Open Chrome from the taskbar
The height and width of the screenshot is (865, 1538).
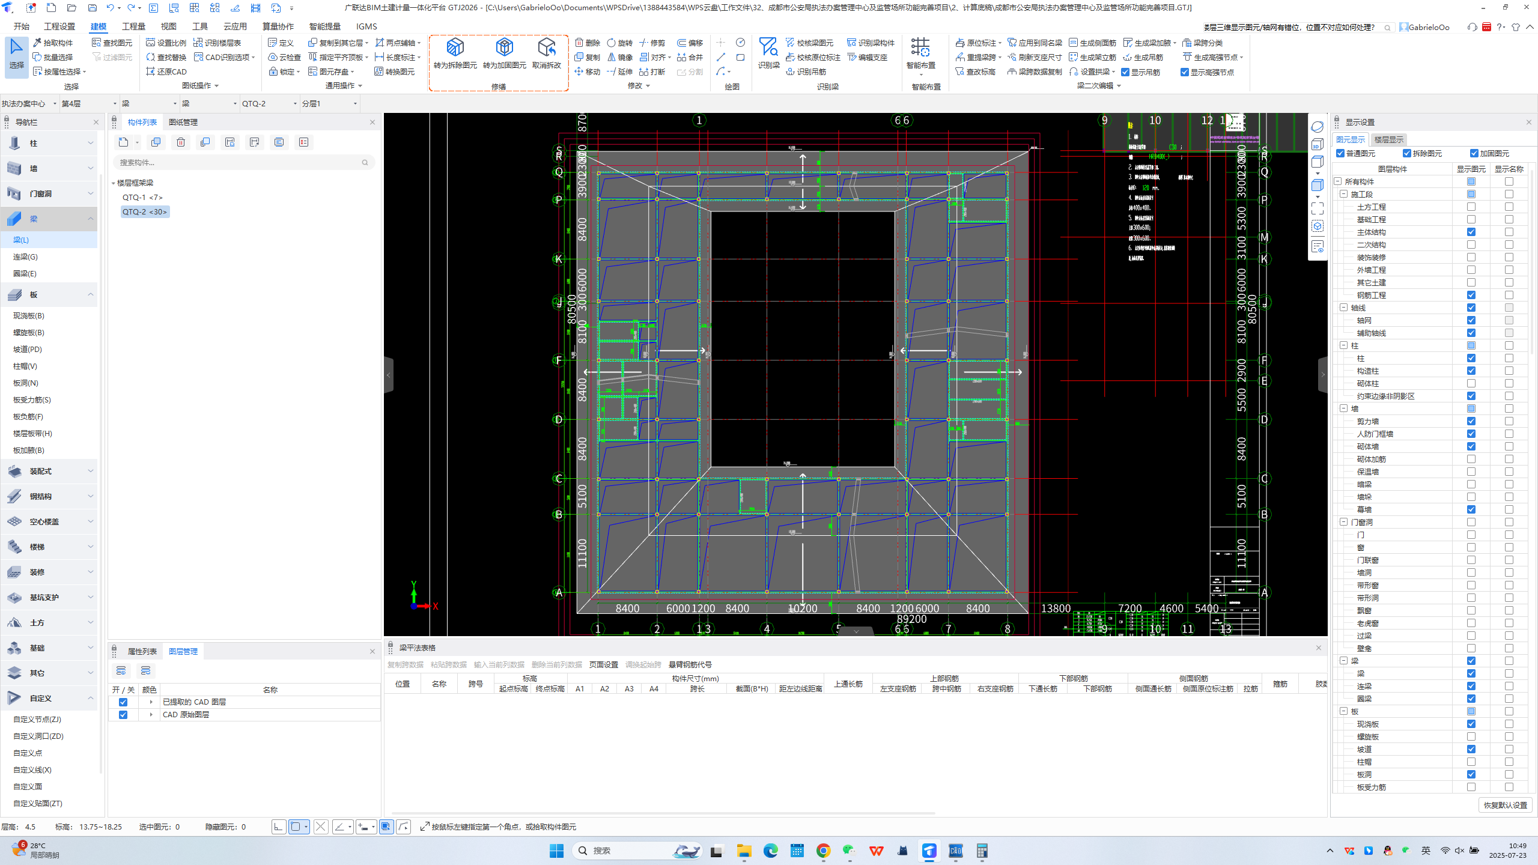(823, 851)
